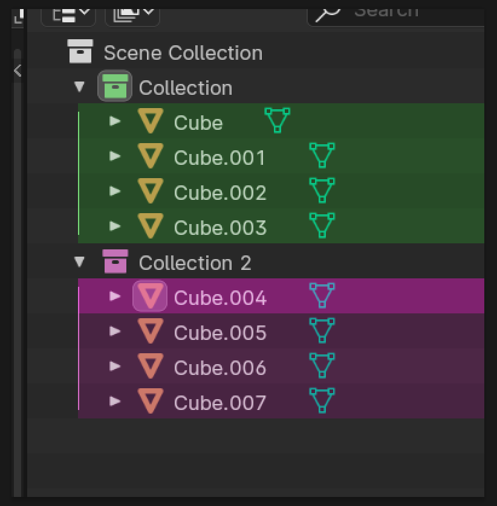The width and height of the screenshot is (497, 506).
Task: Click the mesh data icon beside Cube
Action: pos(278,120)
